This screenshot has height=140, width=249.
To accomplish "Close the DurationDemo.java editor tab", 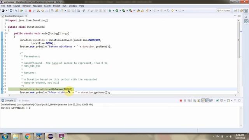I will [x=26, y=16].
